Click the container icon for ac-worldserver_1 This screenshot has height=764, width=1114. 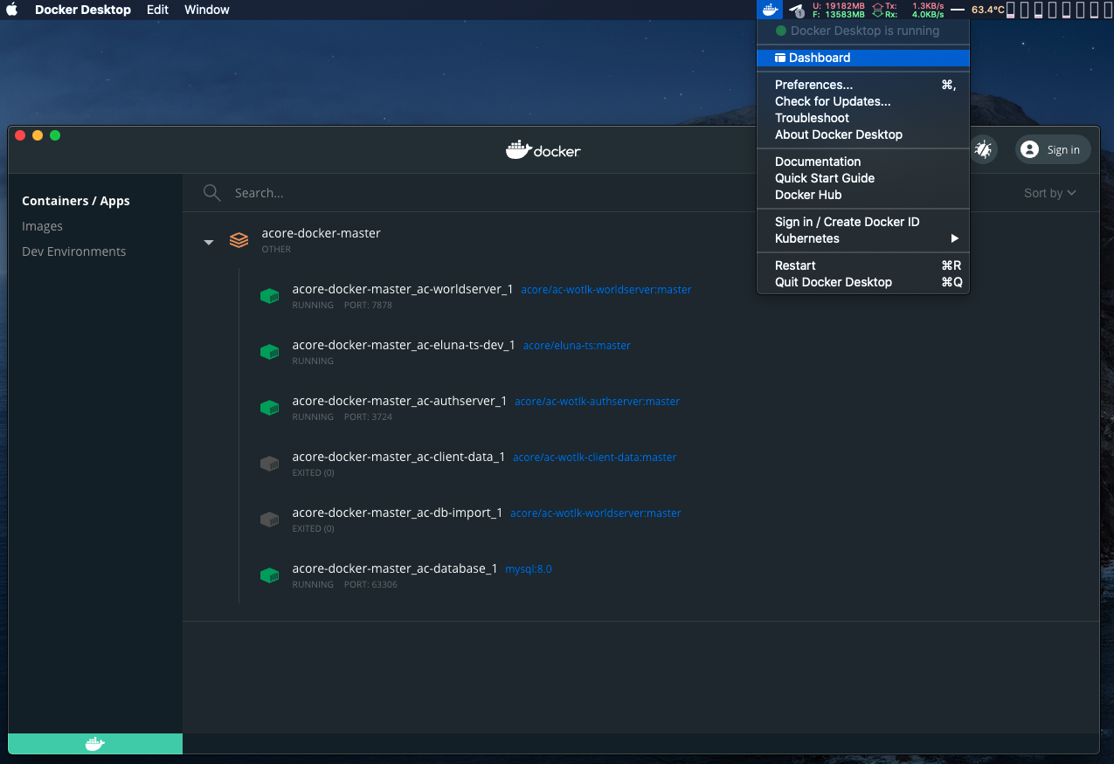coord(269,296)
